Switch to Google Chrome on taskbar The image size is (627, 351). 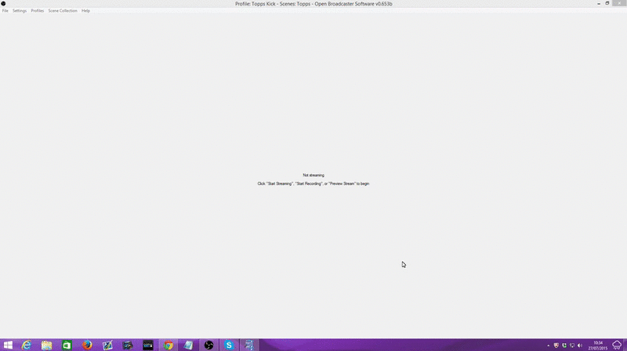coord(169,345)
